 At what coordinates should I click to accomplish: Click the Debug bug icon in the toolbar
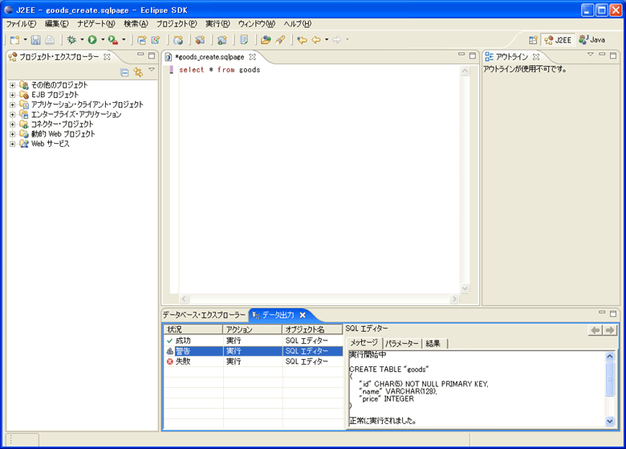coord(72,39)
